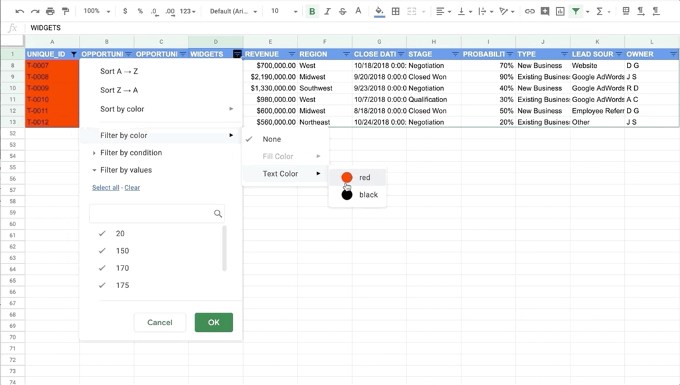Format as percent icon

tap(140, 11)
